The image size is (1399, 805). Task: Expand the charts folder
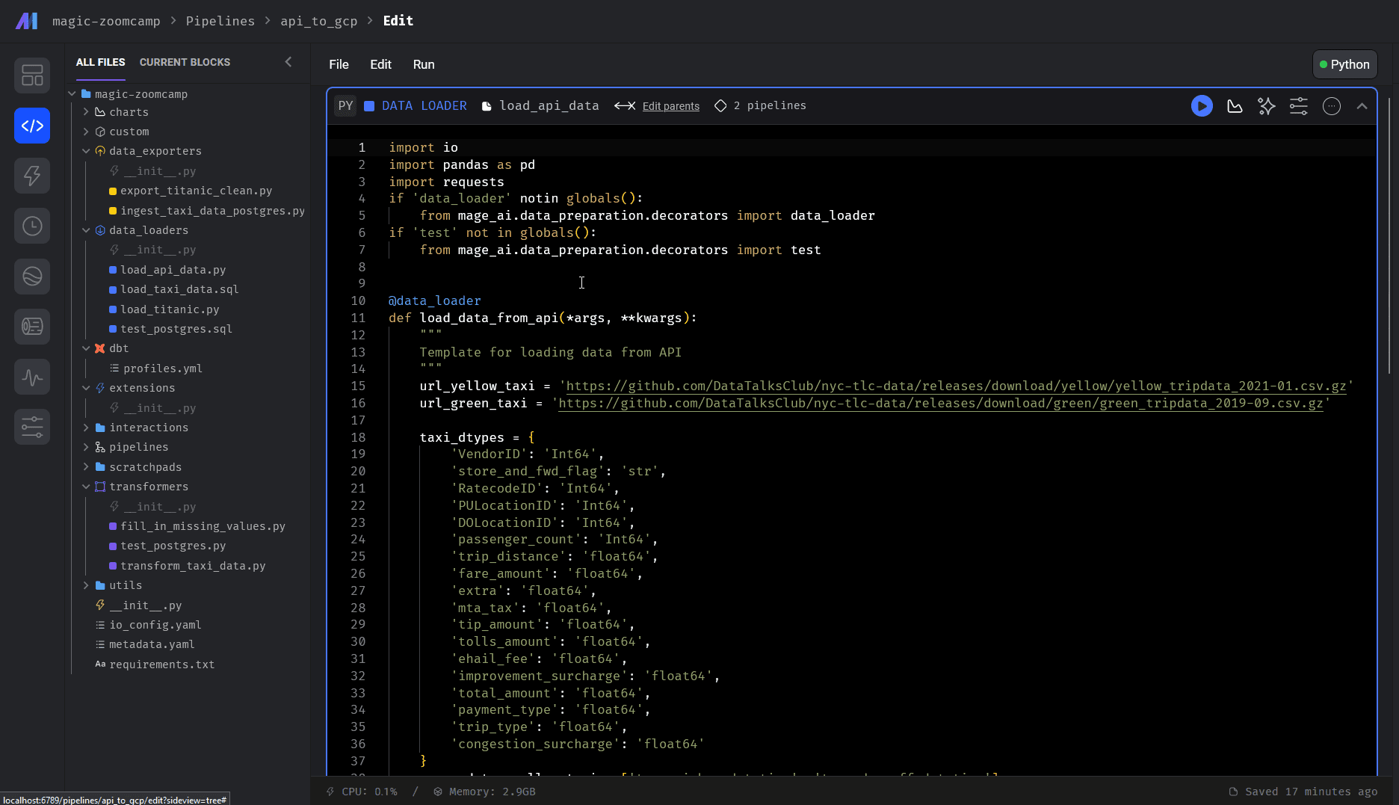point(86,112)
